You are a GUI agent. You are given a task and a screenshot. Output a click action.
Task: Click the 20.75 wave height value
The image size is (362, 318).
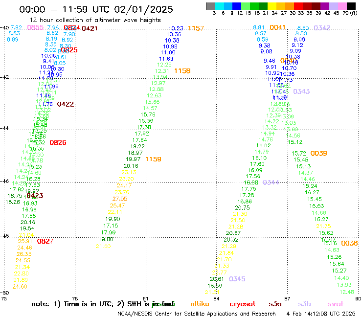click(x=243, y=208)
